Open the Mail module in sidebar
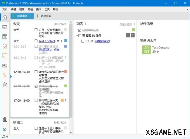The image size is (190, 139). tap(5, 27)
